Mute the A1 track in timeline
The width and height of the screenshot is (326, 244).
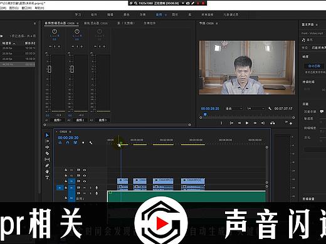[x=85, y=188]
